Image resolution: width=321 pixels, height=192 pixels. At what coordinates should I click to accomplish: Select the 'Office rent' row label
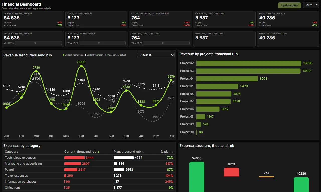coord(12,188)
